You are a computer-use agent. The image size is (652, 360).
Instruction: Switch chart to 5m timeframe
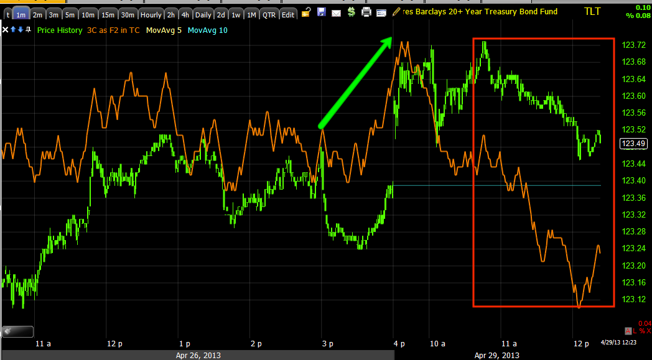coord(70,14)
